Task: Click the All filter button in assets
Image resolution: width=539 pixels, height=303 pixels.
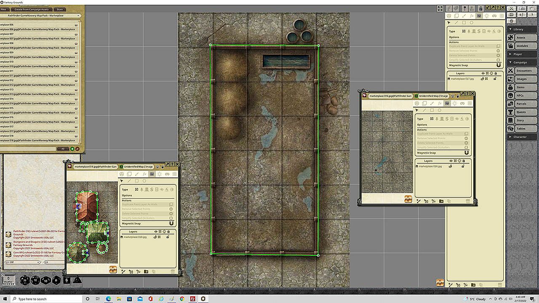Action: click(63, 149)
